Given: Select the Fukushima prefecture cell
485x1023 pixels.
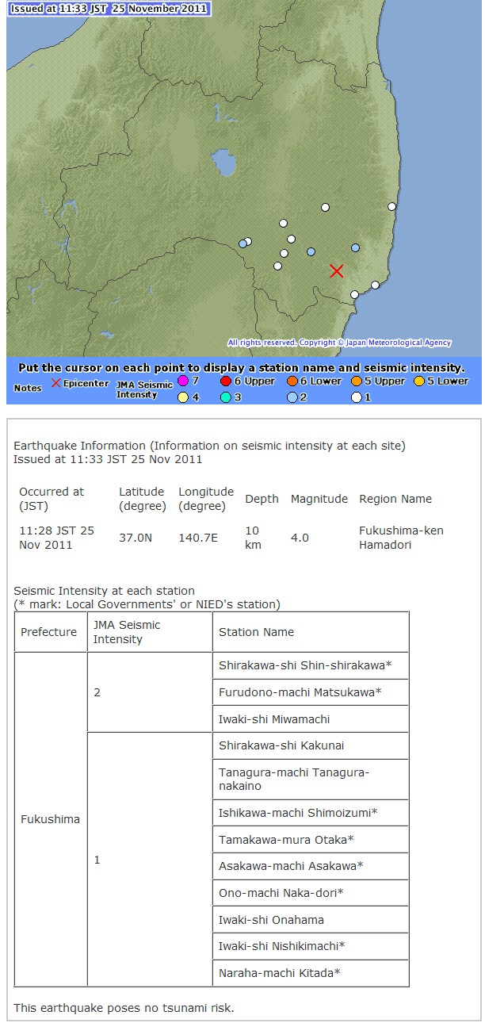Looking at the screenshot, I should click(51, 819).
